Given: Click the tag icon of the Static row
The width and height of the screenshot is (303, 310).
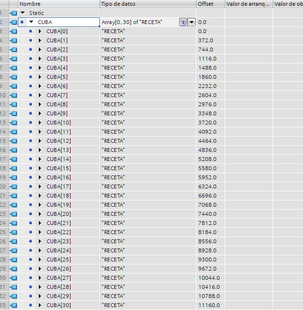Looking at the screenshot, I should [x=13, y=13].
